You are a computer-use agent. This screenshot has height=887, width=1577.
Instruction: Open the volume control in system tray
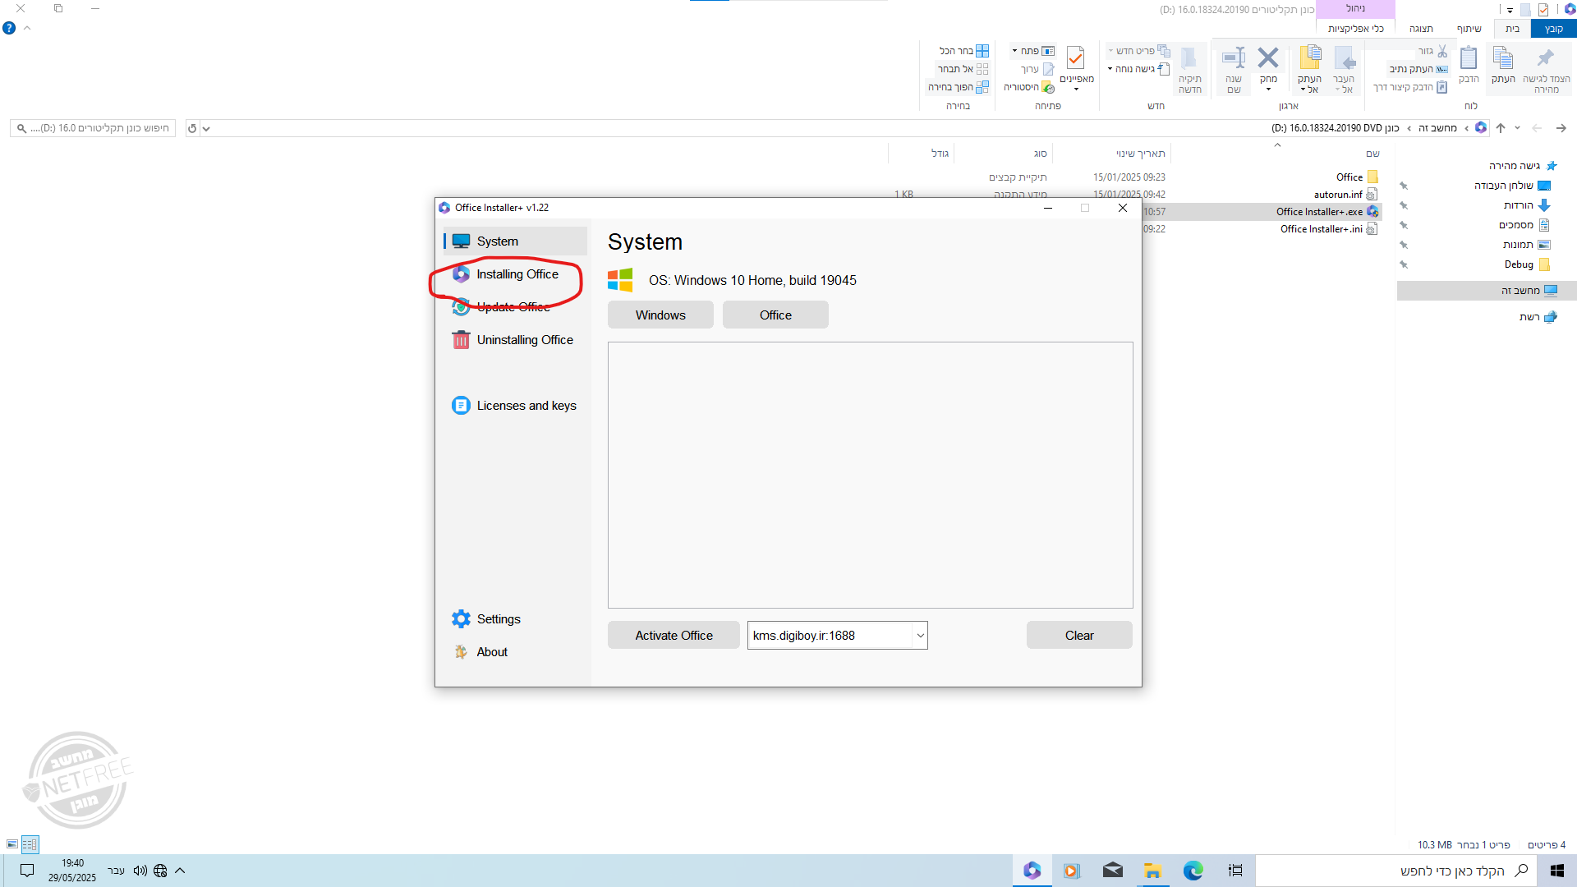click(140, 871)
